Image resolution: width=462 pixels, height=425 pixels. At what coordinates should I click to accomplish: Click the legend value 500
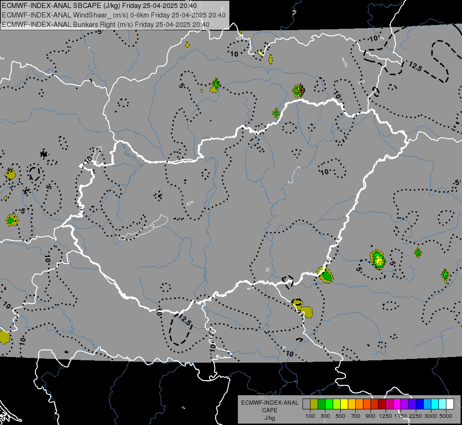pyautogui.click(x=340, y=416)
